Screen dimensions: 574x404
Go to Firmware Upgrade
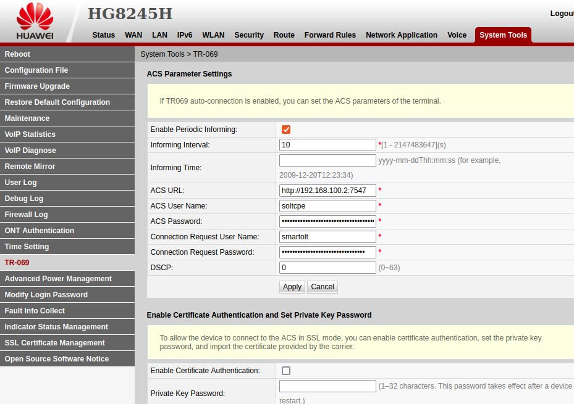[x=67, y=86]
